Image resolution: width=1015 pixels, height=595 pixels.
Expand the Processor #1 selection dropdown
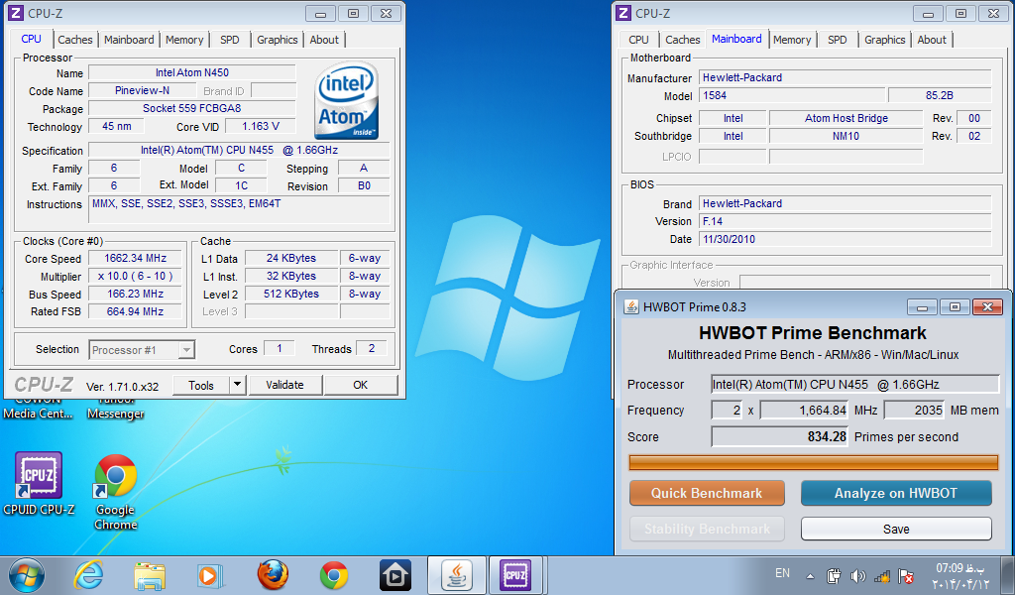(x=186, y=350)
